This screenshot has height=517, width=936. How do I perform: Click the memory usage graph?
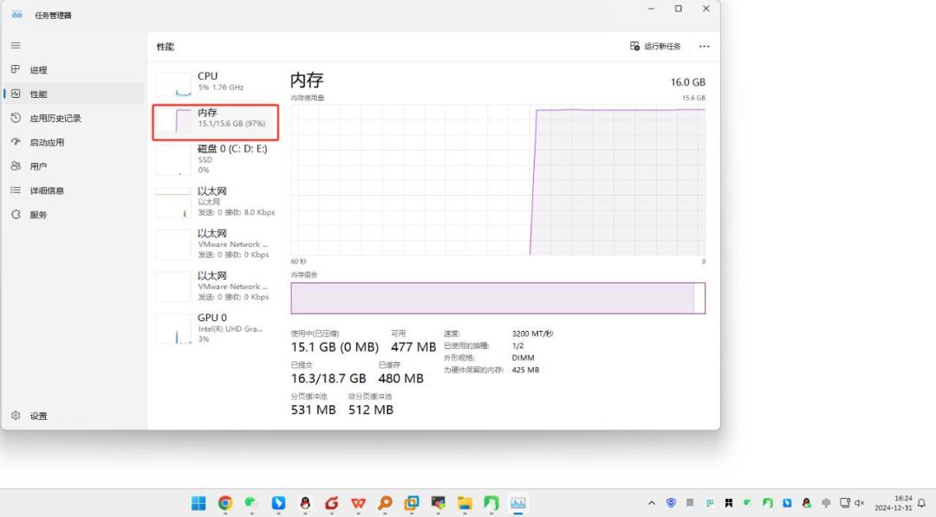[x=497, y=180]
